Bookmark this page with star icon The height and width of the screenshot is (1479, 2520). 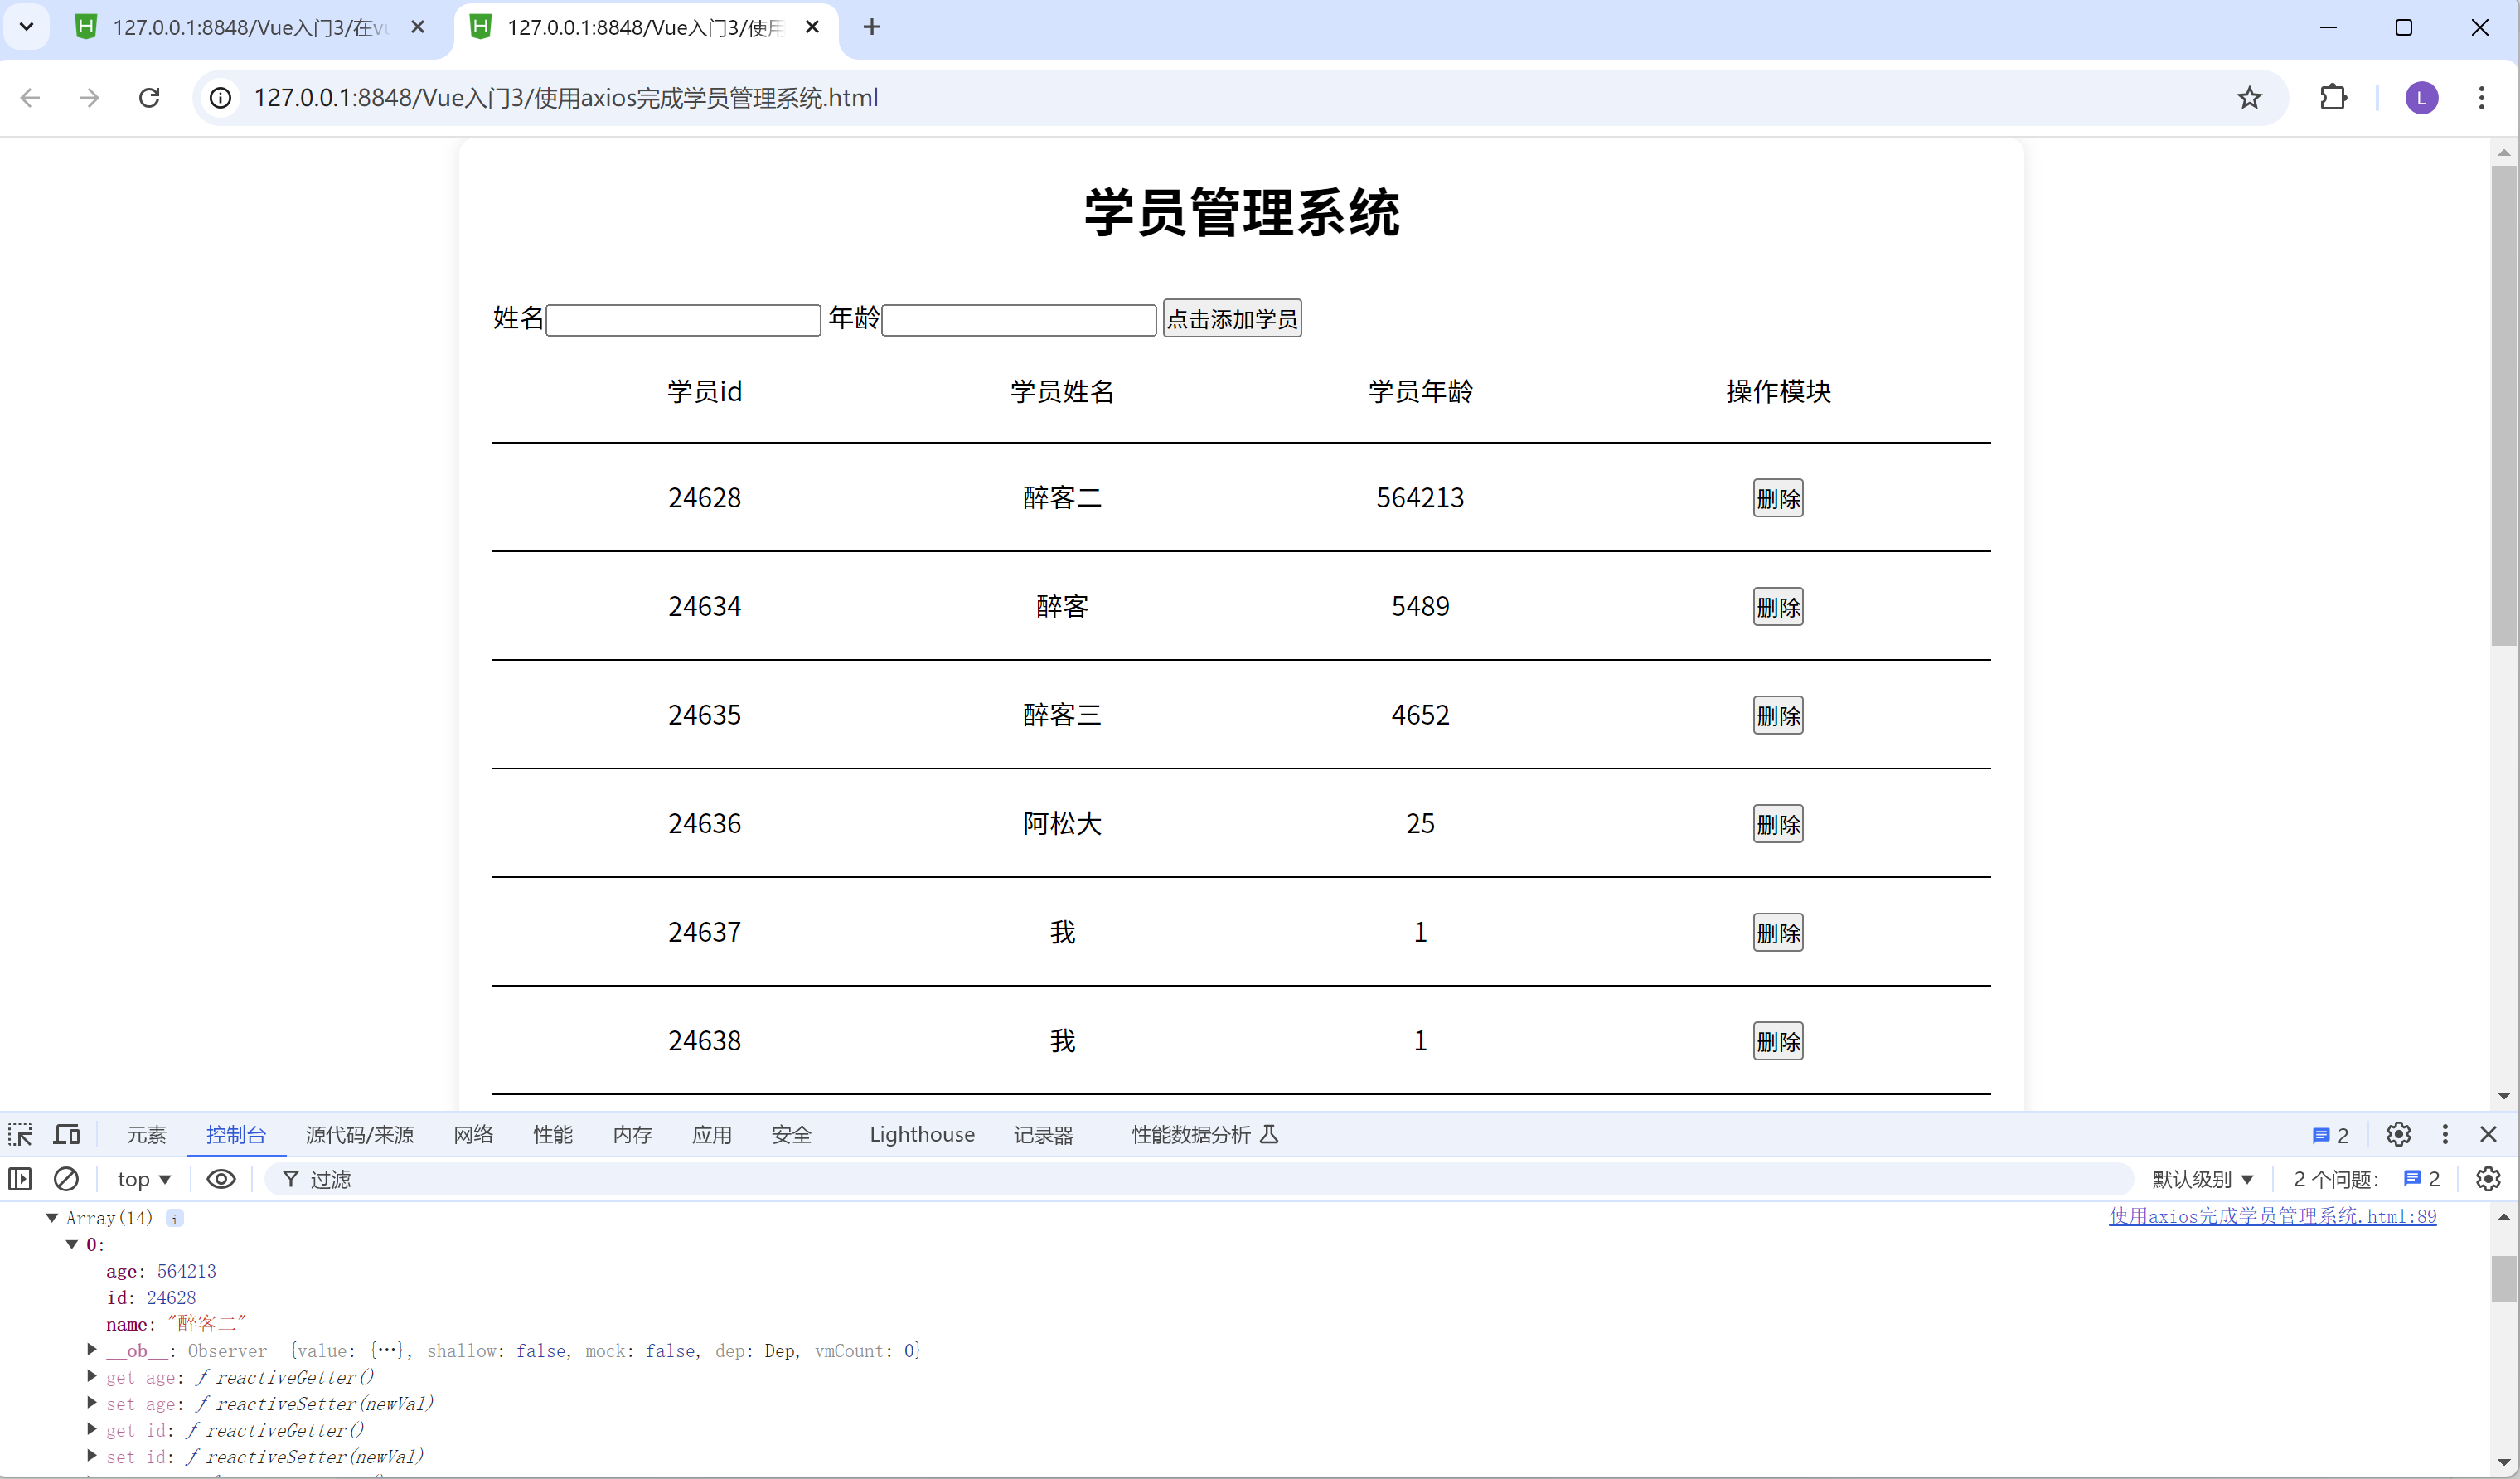[x=2249, y=98]
